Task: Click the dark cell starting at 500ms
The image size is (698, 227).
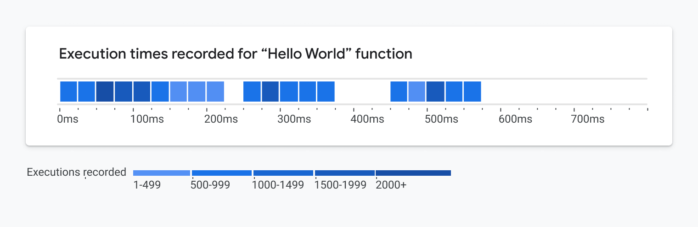Action: (435, 92)
